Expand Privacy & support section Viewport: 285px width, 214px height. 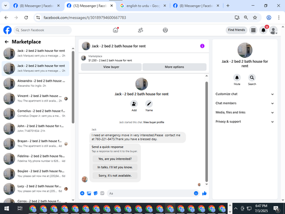pos(245,122)
